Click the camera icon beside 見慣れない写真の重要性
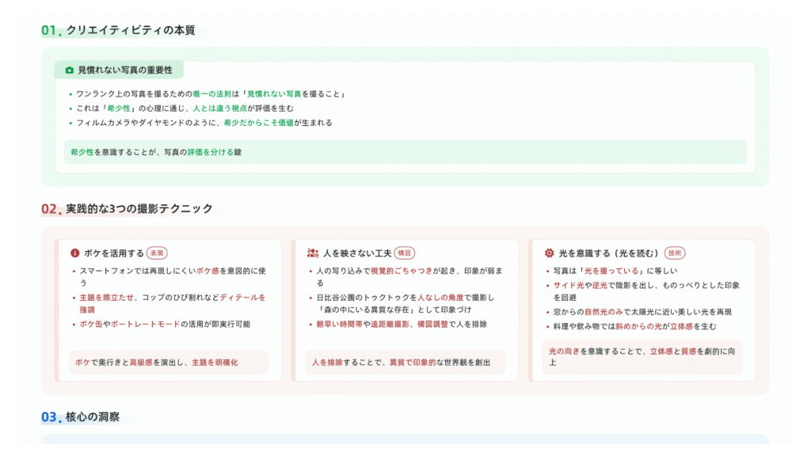Viewport: 811px width, 456px height. [69, 70]
